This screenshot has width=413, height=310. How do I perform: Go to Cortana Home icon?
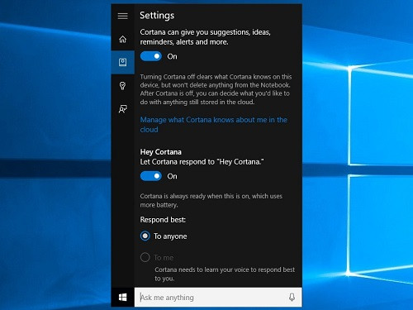pyautogui.click(x=123, y=39)
